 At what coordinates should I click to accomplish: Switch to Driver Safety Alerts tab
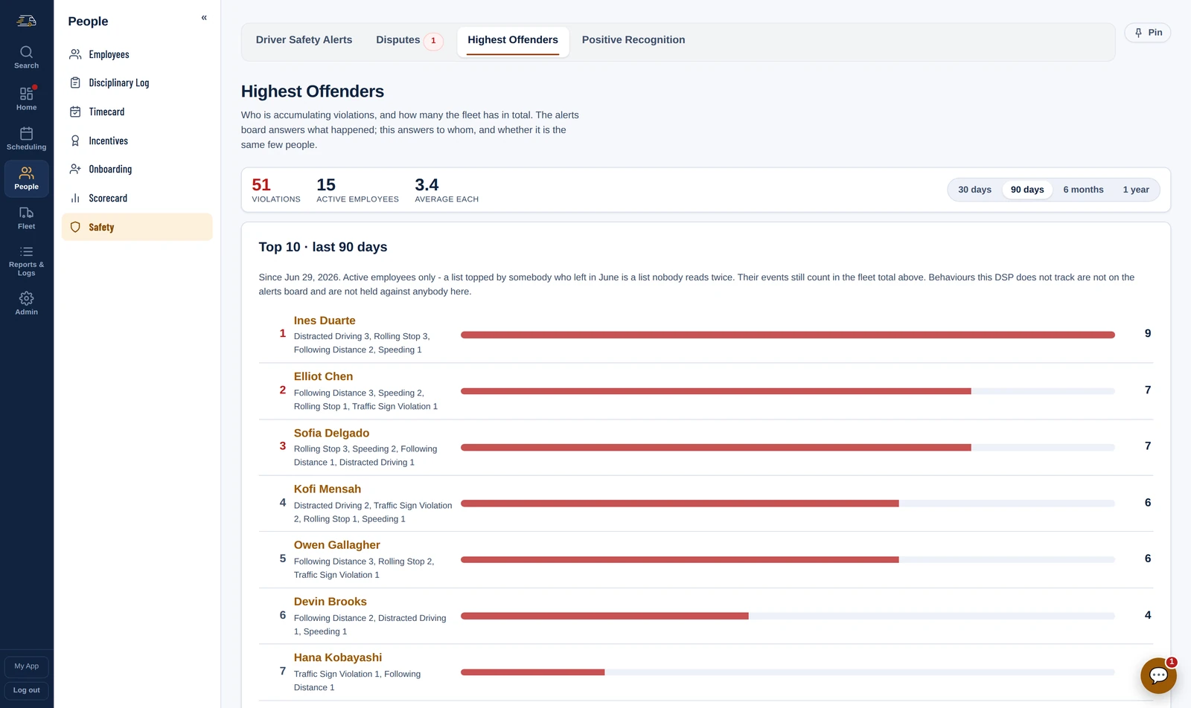[x=304, y=40]
